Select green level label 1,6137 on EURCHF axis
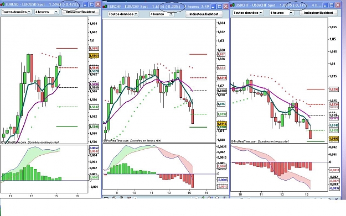Viewport: 346px width, 216px height. 222,114
